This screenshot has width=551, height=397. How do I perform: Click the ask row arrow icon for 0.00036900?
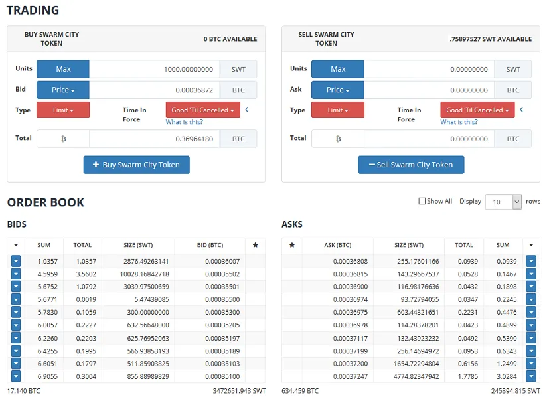pos(531,287)
